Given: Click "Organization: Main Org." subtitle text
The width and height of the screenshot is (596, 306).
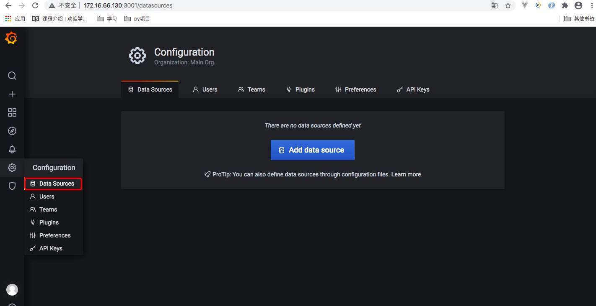Looking at the screenshot, I should click(x=185, y=62).
